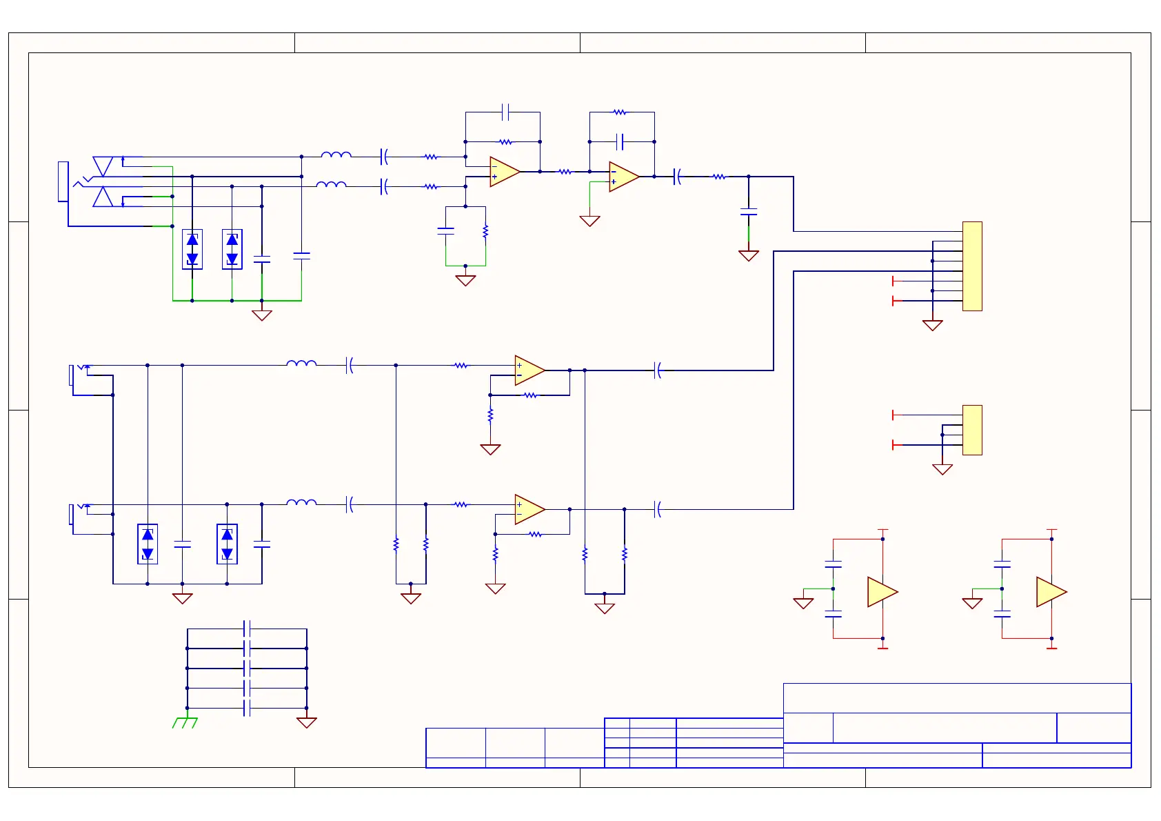Image resolution: width=1161 pixels, height=821 pixels.
Task: Click shunt capacitor to ground at top channel output
Action: tap(749, 212)
